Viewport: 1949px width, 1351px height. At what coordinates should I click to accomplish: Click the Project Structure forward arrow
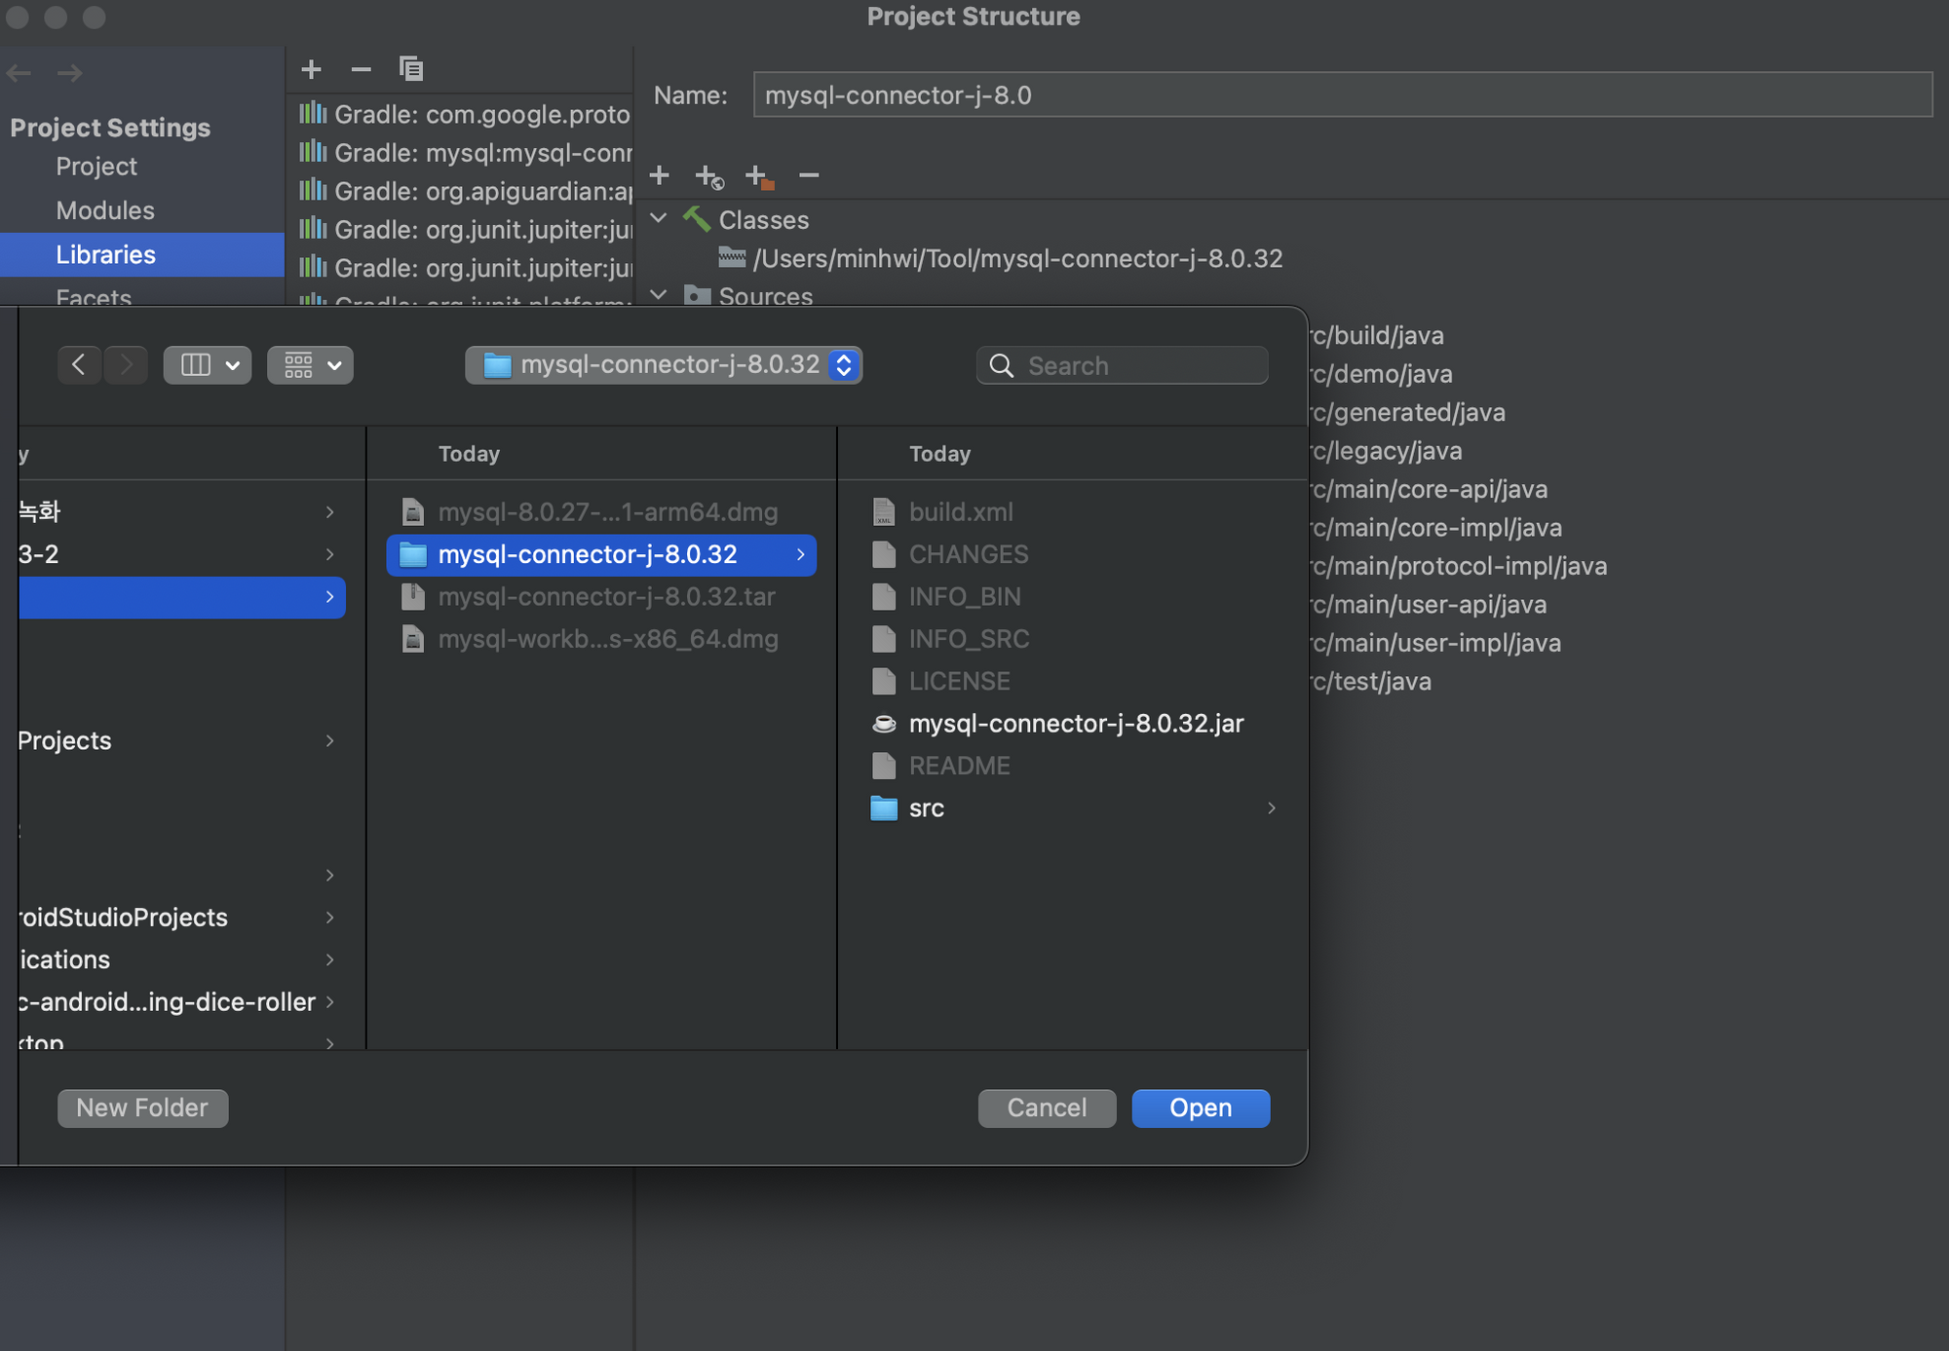coord(69,73)
